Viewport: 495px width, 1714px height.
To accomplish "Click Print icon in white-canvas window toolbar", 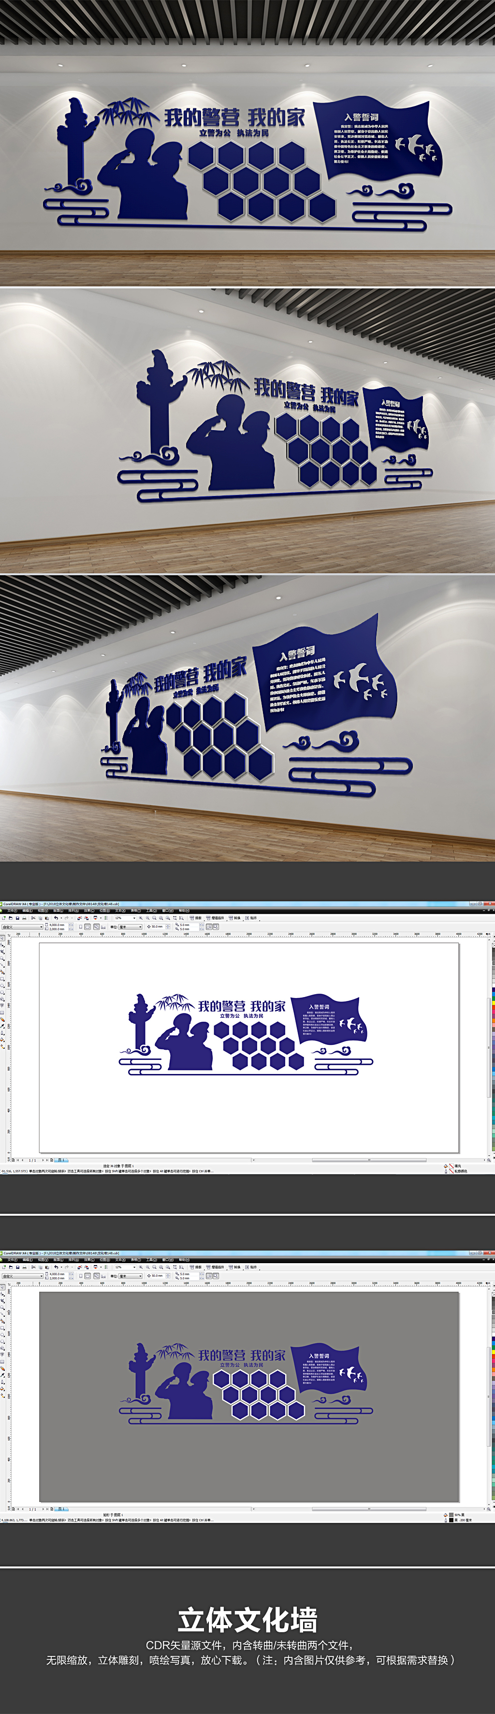I will pos(24,918).
